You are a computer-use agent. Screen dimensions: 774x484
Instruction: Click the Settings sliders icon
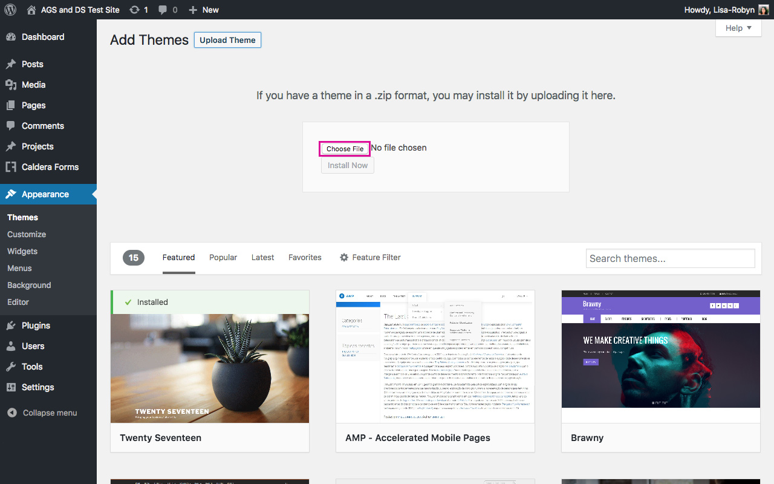[11, 387]
